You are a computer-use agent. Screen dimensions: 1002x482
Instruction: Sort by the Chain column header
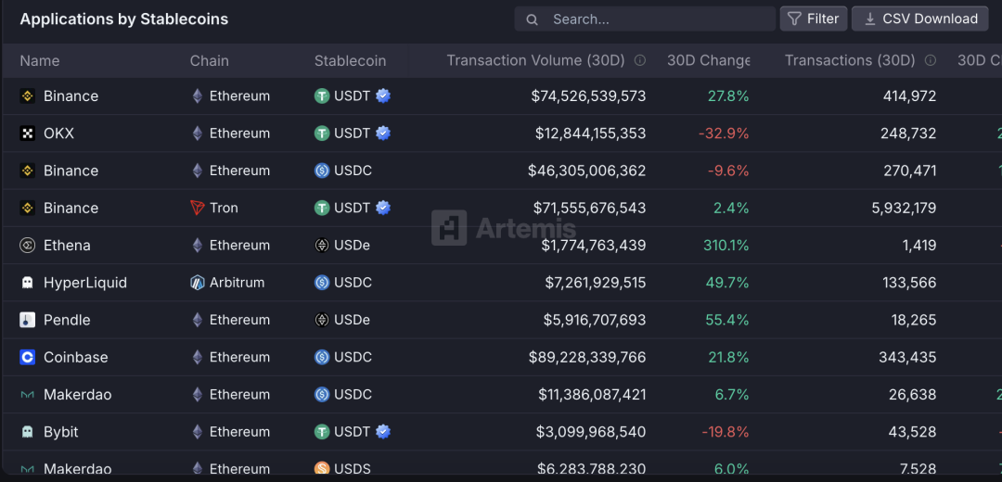pos(210,60)
